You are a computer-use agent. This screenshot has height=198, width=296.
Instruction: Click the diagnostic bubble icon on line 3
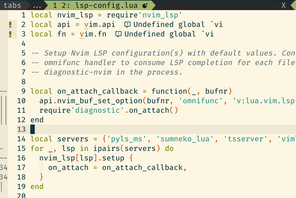point(118,34)
